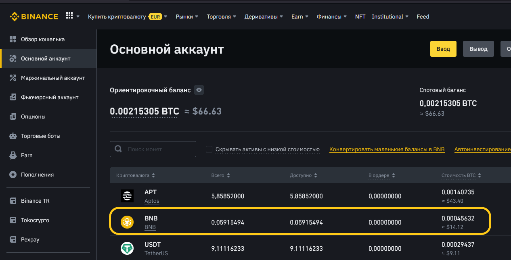Image resolution: width=511 pixels, height=260 pixels.
Task: Open the Feed menu item
Action: (x=423, y=17)
